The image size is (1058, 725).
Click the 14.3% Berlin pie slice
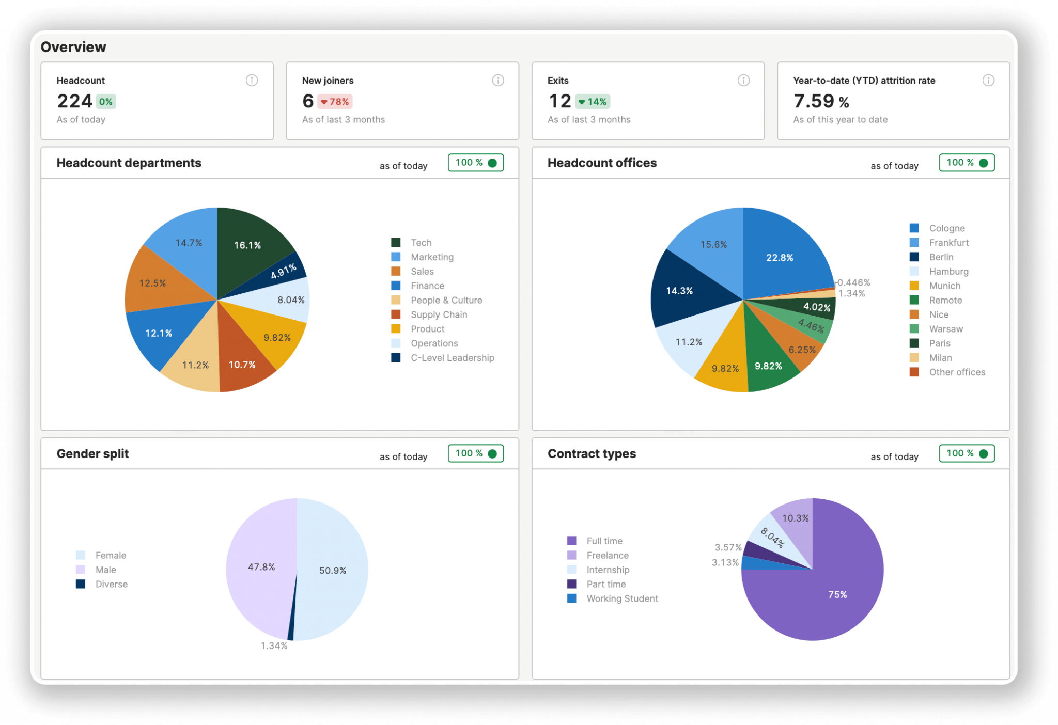point(679,291)
